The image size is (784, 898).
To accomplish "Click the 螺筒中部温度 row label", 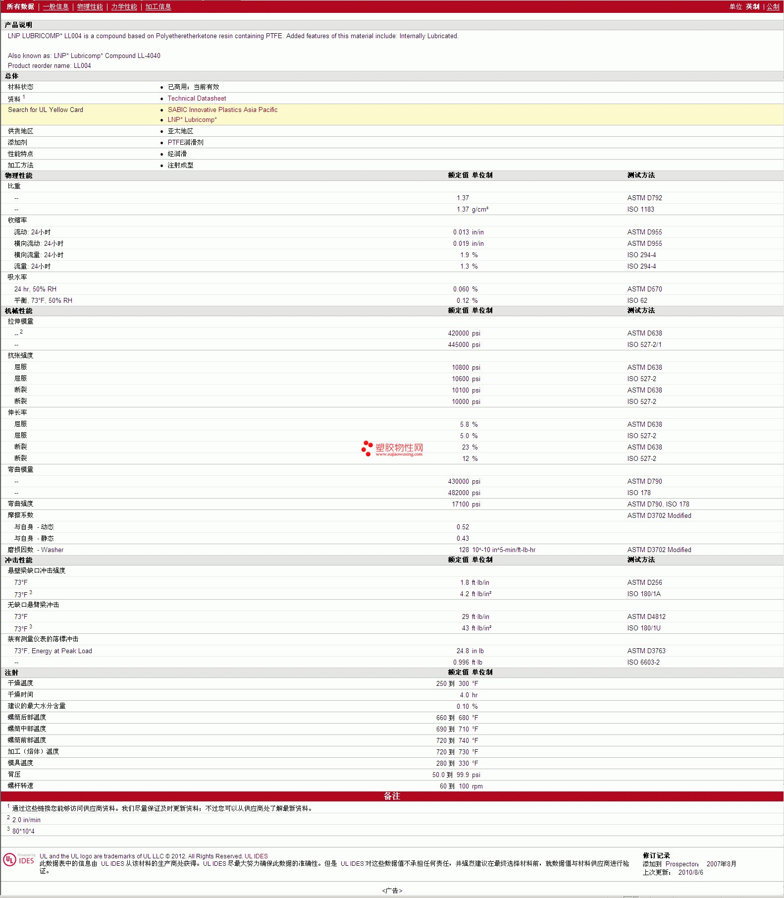I will (x=27, y=729).
